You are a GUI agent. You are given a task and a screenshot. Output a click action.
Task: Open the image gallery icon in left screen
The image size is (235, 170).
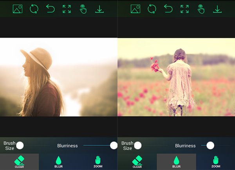(18, 9)
